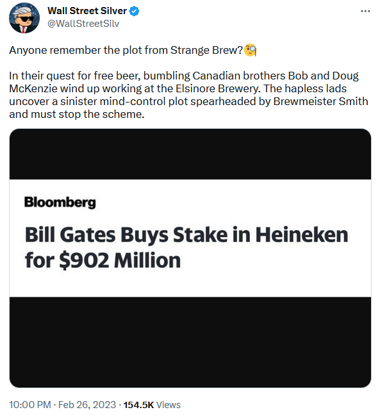Click the Bill Gates Buys Stake headline

coord(186,247)
